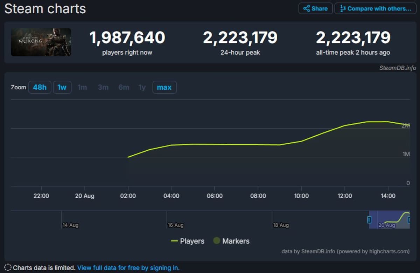Click the SteamDB.info credit text
The image size is (420, 273).
(398, 68)
